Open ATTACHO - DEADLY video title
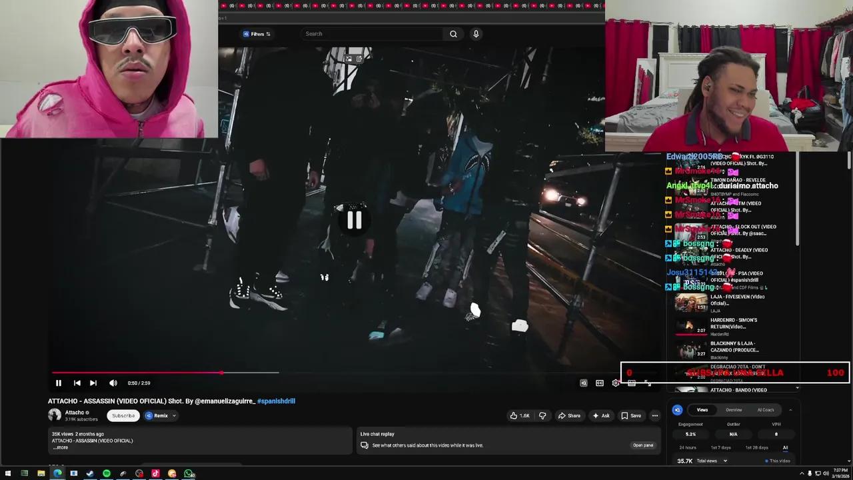Screen dimensions: 853x480 pyautogui.click(x=739, y=253)
